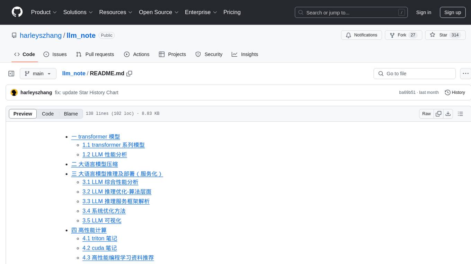Open the Insights tab
Screen dimensions: 471x264
(245, 54)
